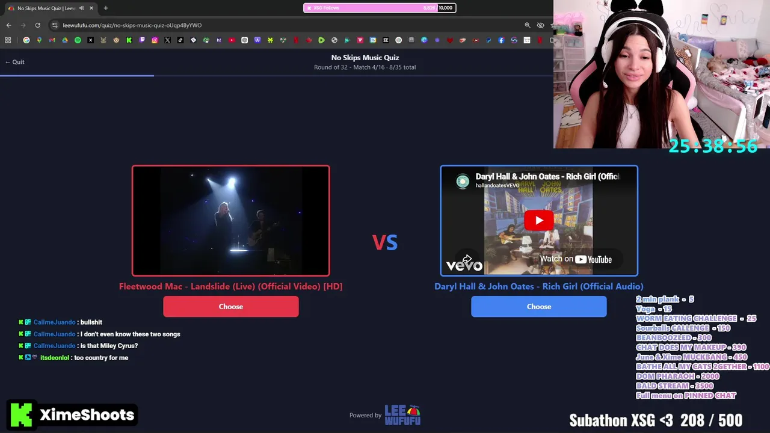Open the Rich Girl video title link
770x433 pixels.
547,176
